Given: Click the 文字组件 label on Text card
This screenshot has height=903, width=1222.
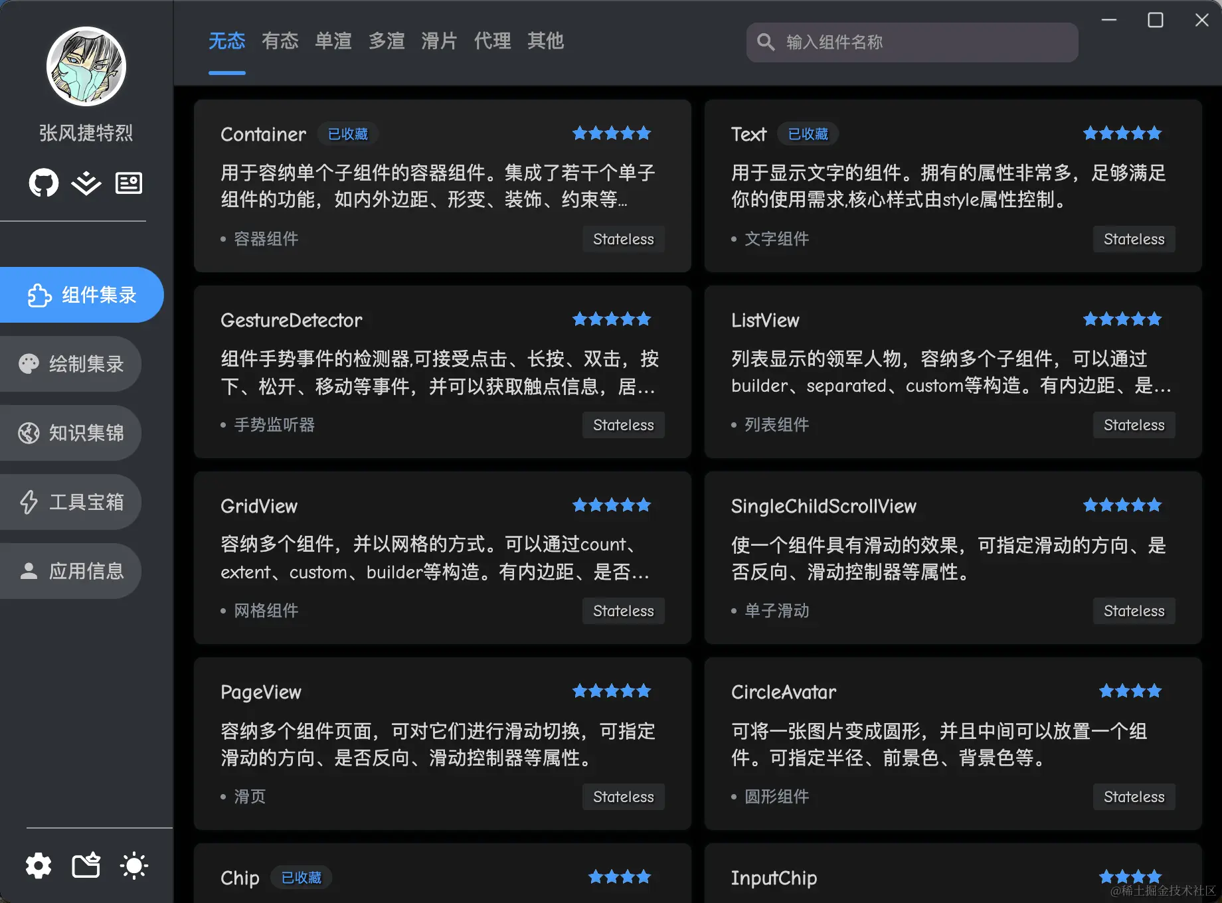Looking at the screenshot, I should pyautogui.click(x=777, y=239).
